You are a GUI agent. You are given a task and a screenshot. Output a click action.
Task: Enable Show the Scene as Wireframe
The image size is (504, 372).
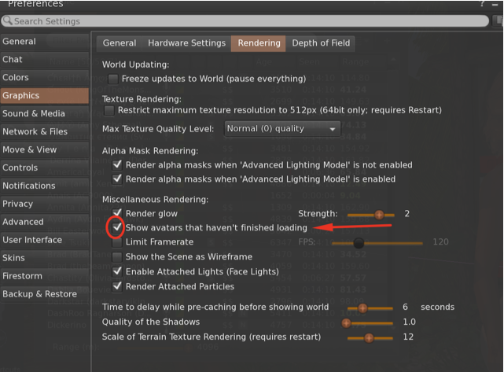pyautogui.click(x=117, y=257)
